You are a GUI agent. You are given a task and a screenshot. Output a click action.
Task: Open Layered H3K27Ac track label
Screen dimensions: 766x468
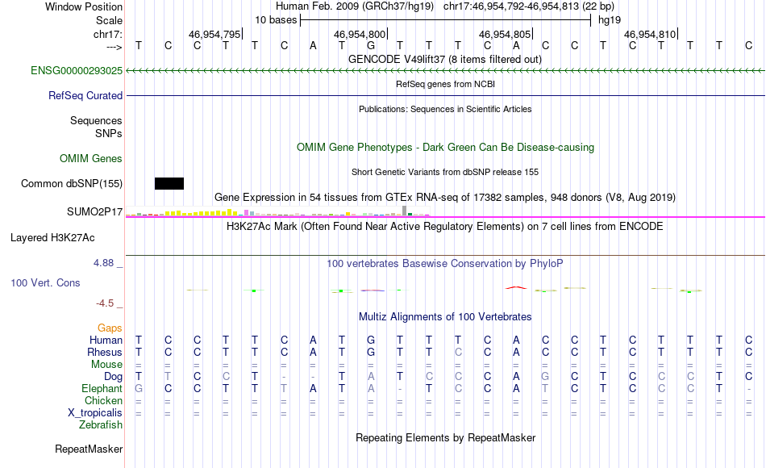coord(52,238)
